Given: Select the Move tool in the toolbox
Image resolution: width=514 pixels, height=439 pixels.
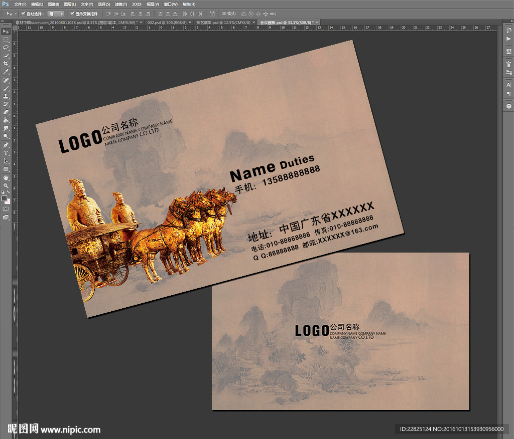Looking at the screenshot, I should click(6, 32).
